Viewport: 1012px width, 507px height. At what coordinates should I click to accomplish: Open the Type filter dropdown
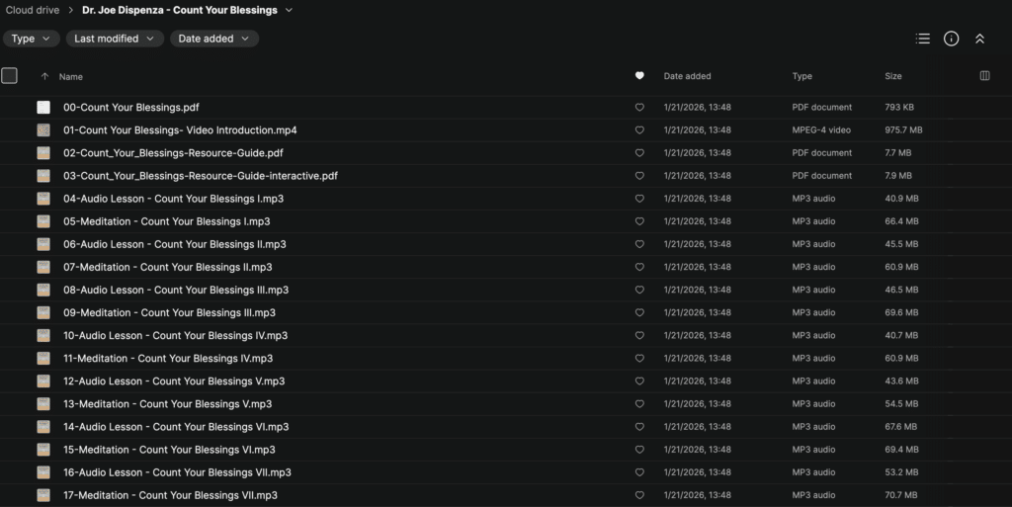(x=31, y=39)
